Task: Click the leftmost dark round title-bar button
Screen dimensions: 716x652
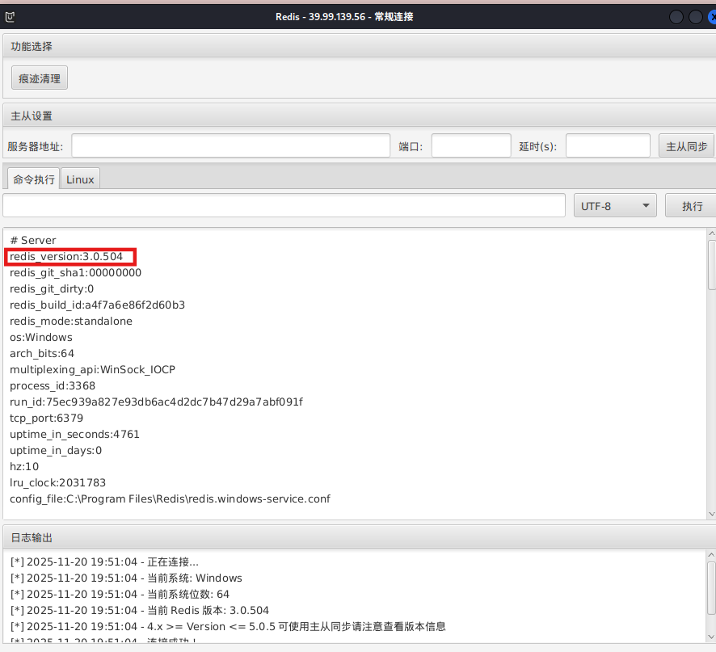Action: tap(676, 17)
